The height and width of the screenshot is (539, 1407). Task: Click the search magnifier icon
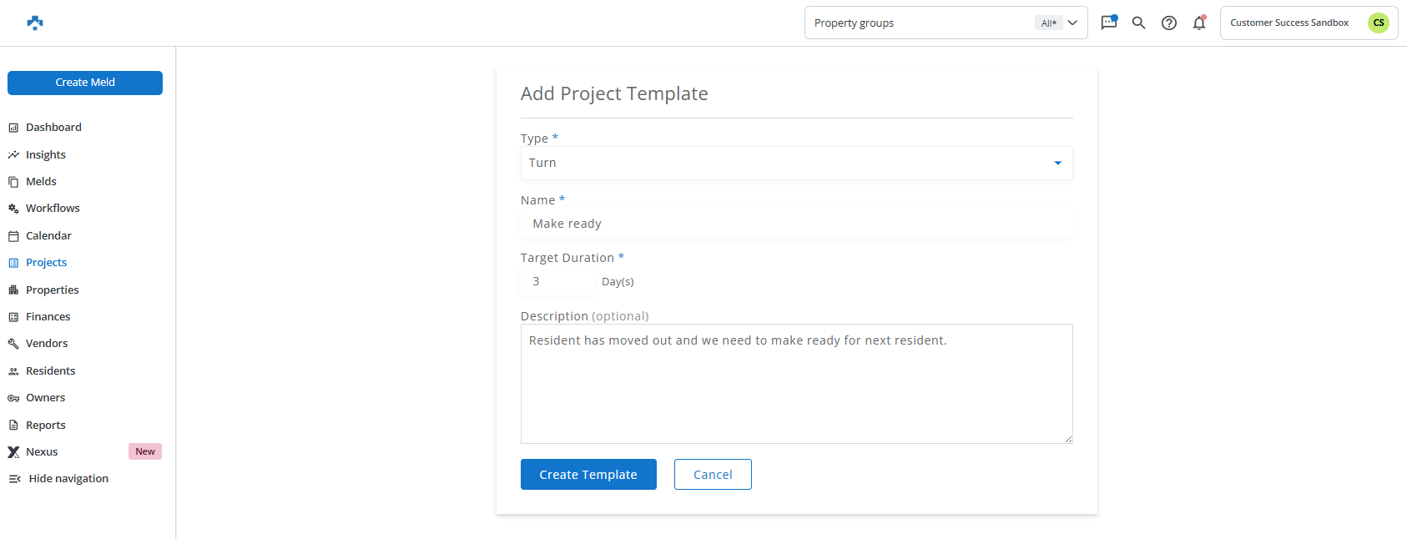pos(1138,23)
